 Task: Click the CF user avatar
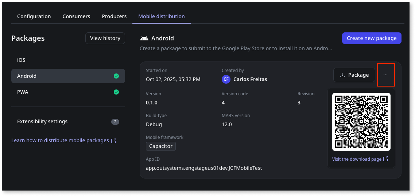point(226,79)
